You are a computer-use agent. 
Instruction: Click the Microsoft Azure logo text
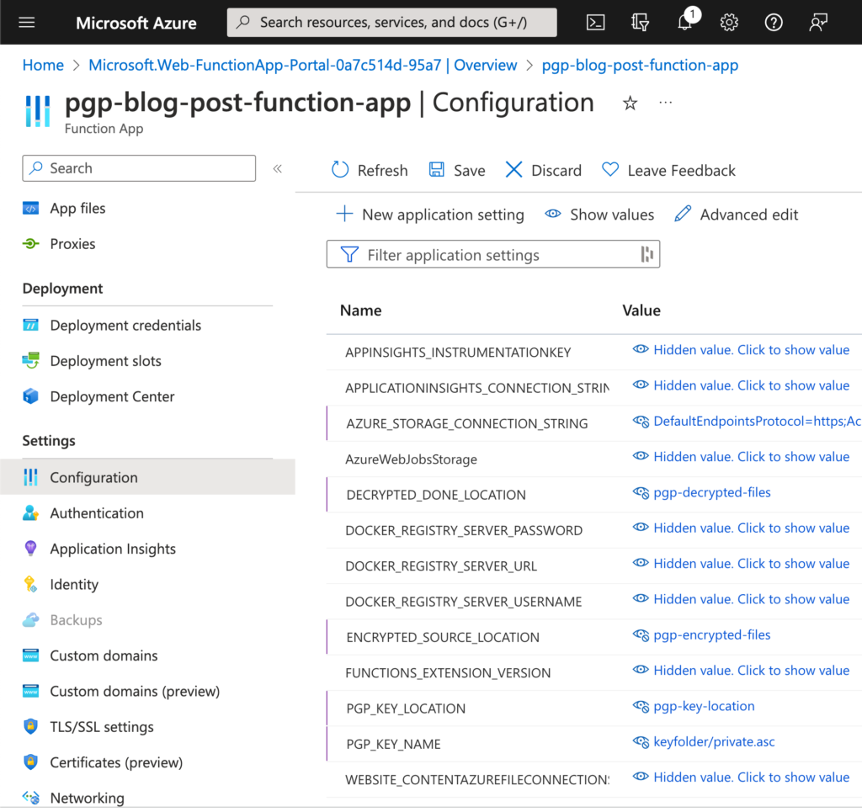(x=136, y=23)
